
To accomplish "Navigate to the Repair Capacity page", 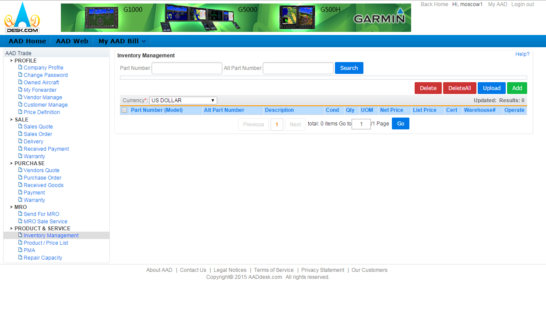I will 43,258.
